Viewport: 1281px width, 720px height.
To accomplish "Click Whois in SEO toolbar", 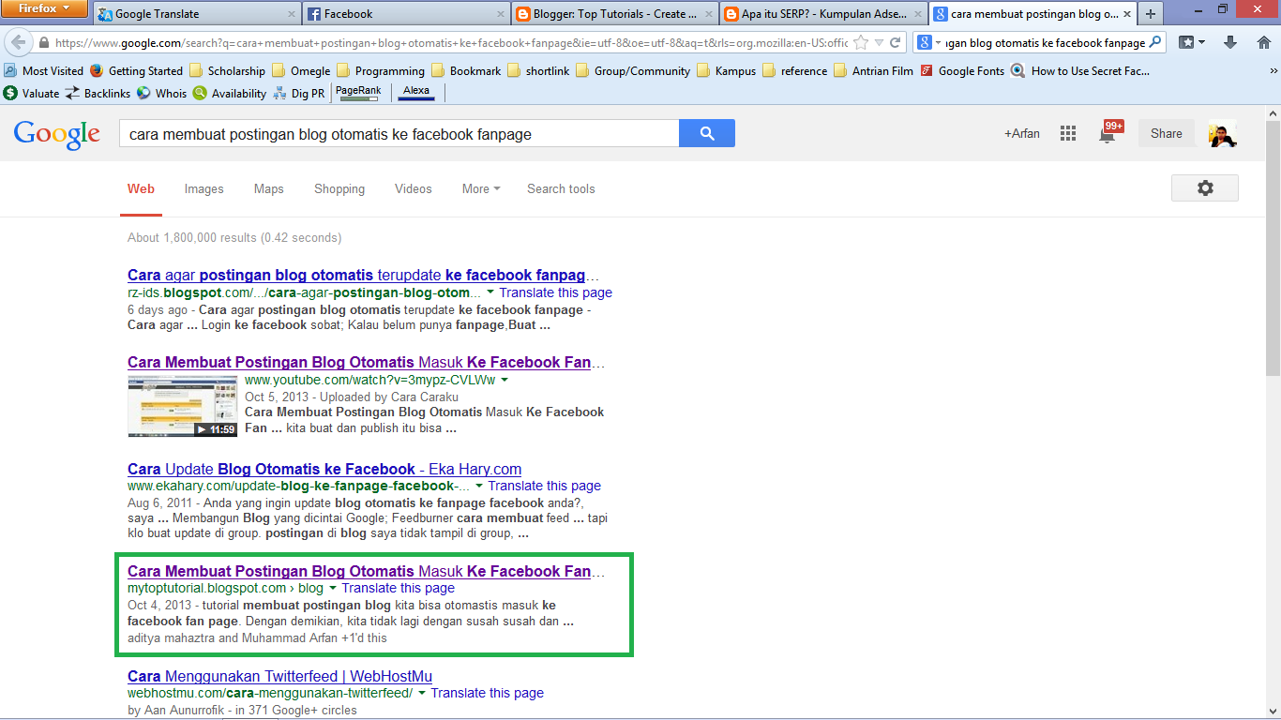I will pyautogui.click(x=161, y=93).
